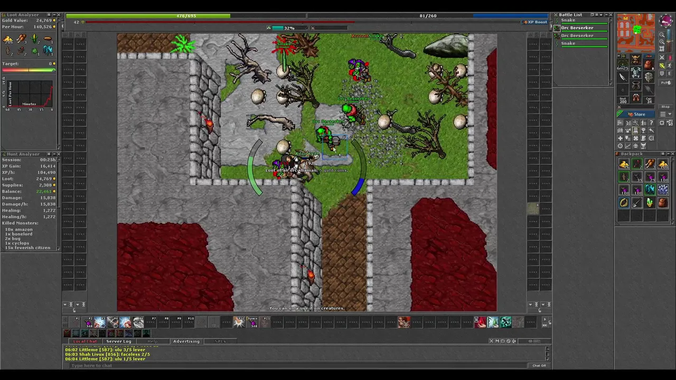This screenshot has height=380, width=676.
Task: Select second Orc Berserker in Battle List
Action: [580, 36]
